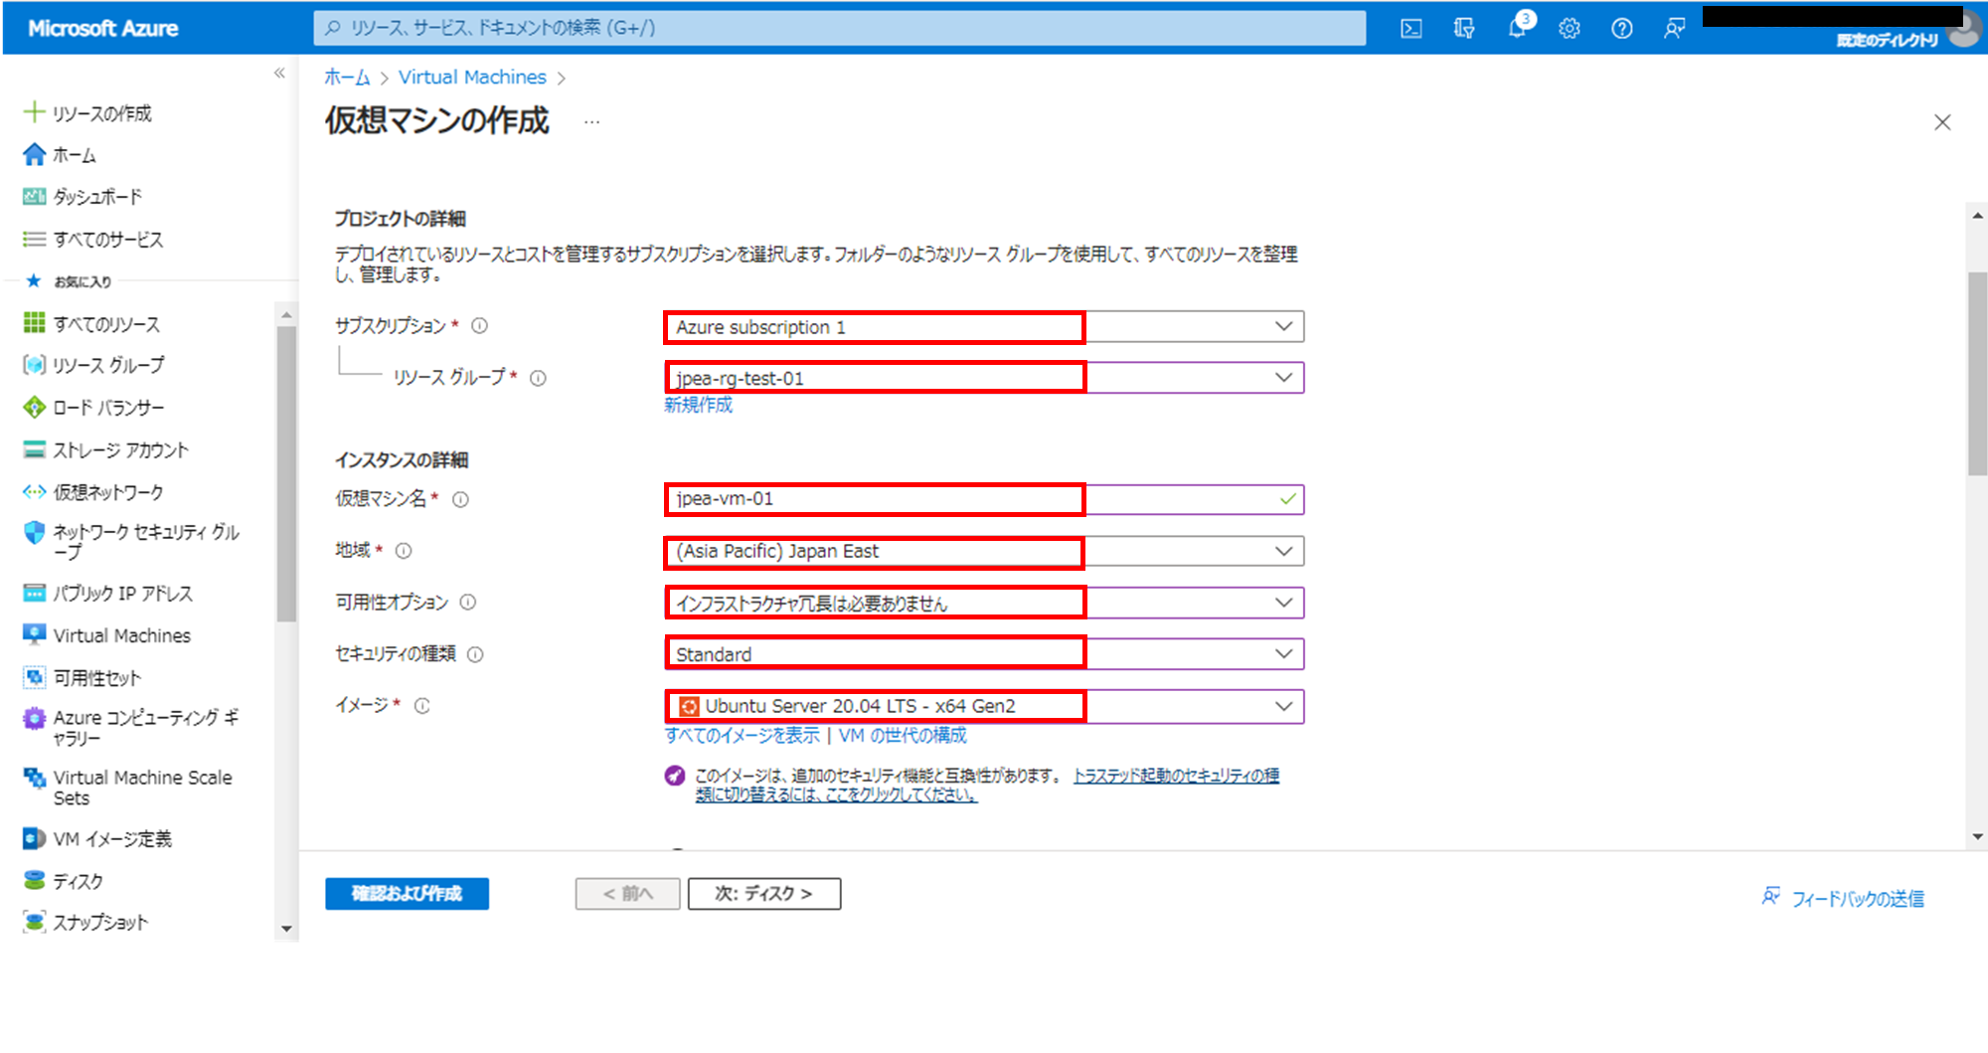Click すべてのサービス list icon
Screen dimensions: 1988x1053
pyautogui.click(x=34, y=239)
